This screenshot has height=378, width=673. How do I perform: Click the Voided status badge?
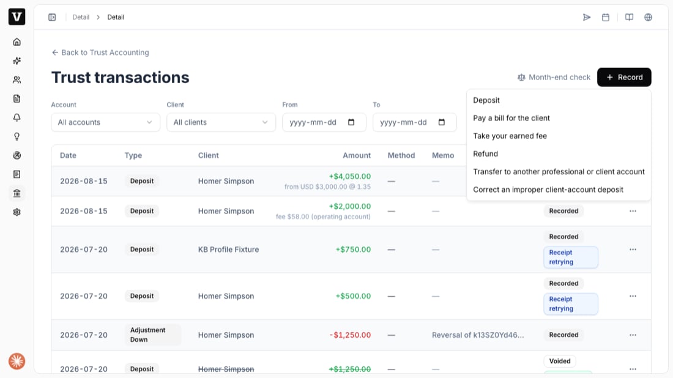pyautogui.click(x=560, y=361)
